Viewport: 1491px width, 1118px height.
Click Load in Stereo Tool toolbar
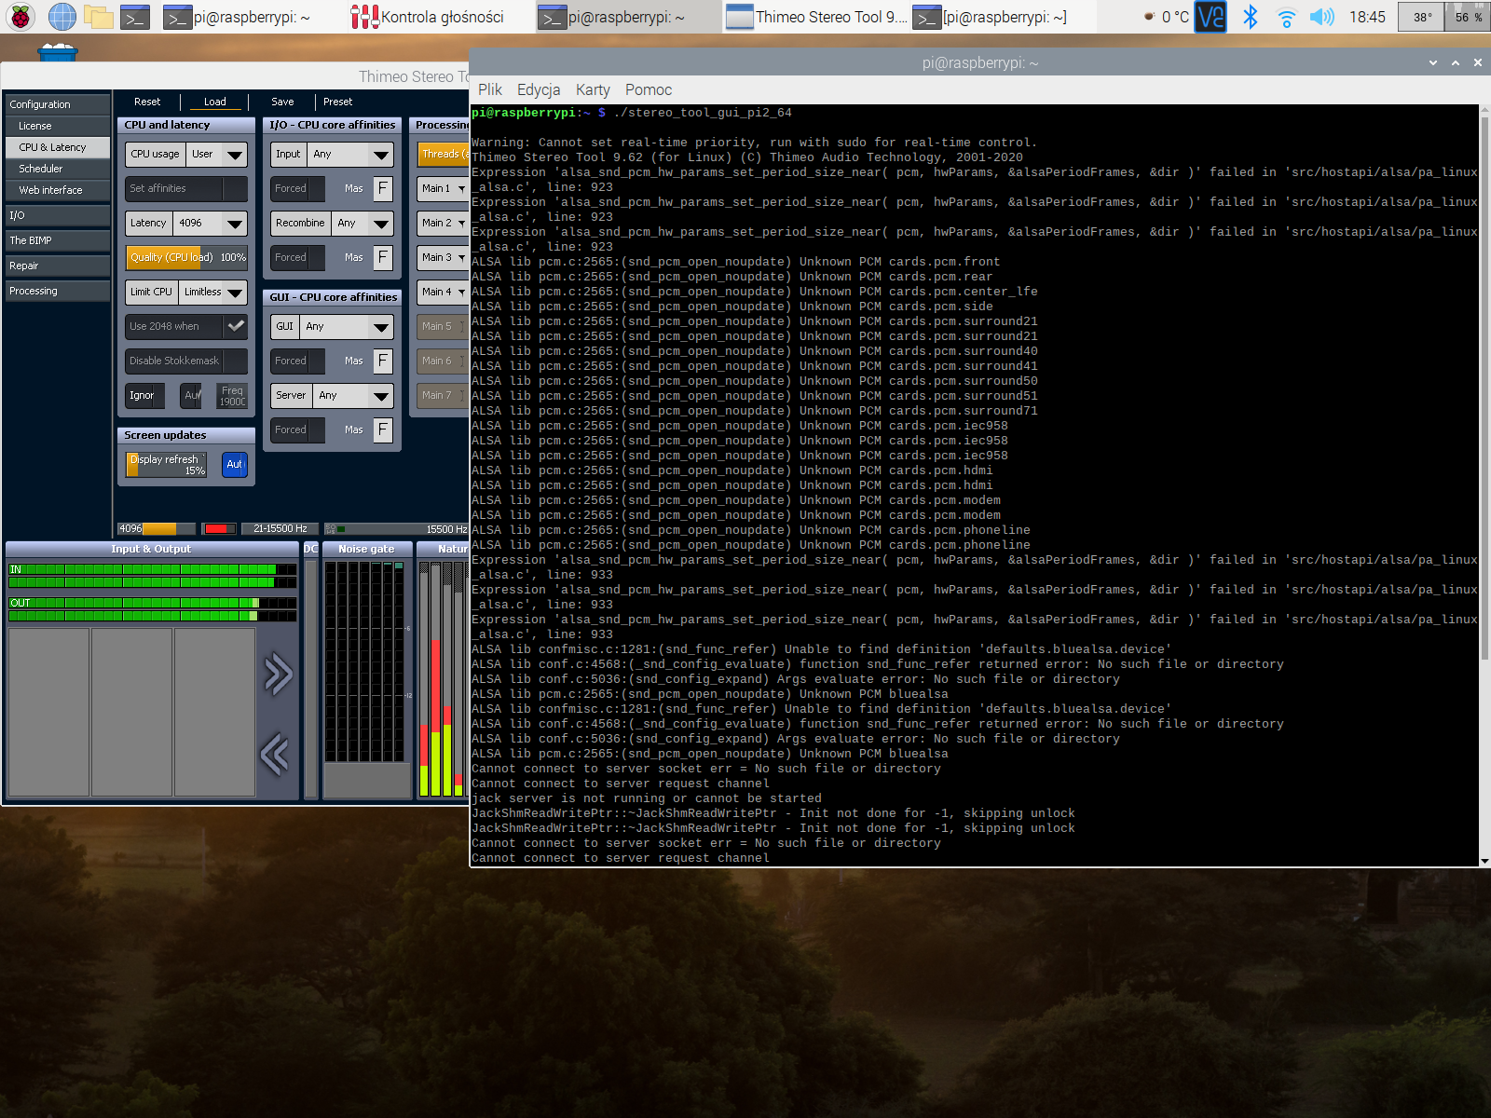coord(215,102)
